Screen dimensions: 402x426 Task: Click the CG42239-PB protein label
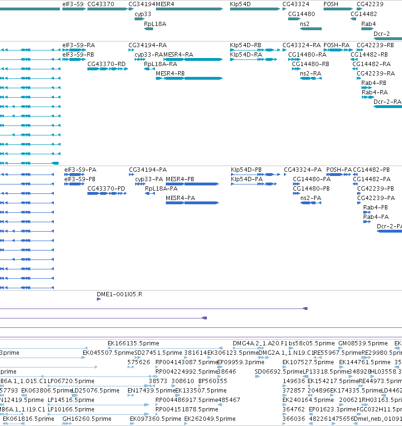[x=376, y=189]
